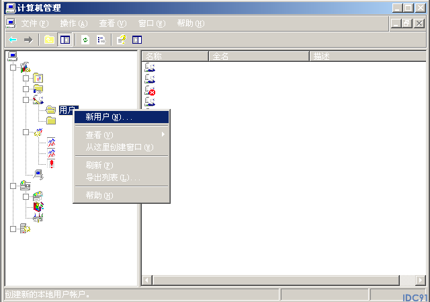Click the rightmost toolbar pane icon

tap(137, 40)
